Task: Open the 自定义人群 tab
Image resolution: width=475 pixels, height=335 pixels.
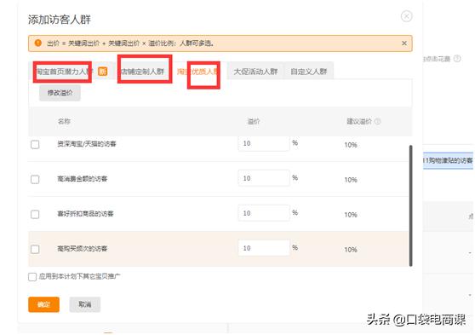Action: click(x=309, y=72)
